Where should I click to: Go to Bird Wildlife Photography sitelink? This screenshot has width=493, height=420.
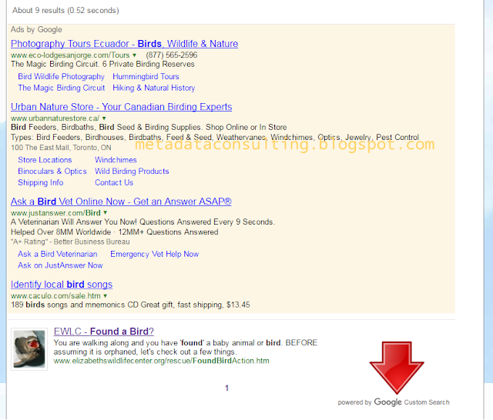[62, 77]
